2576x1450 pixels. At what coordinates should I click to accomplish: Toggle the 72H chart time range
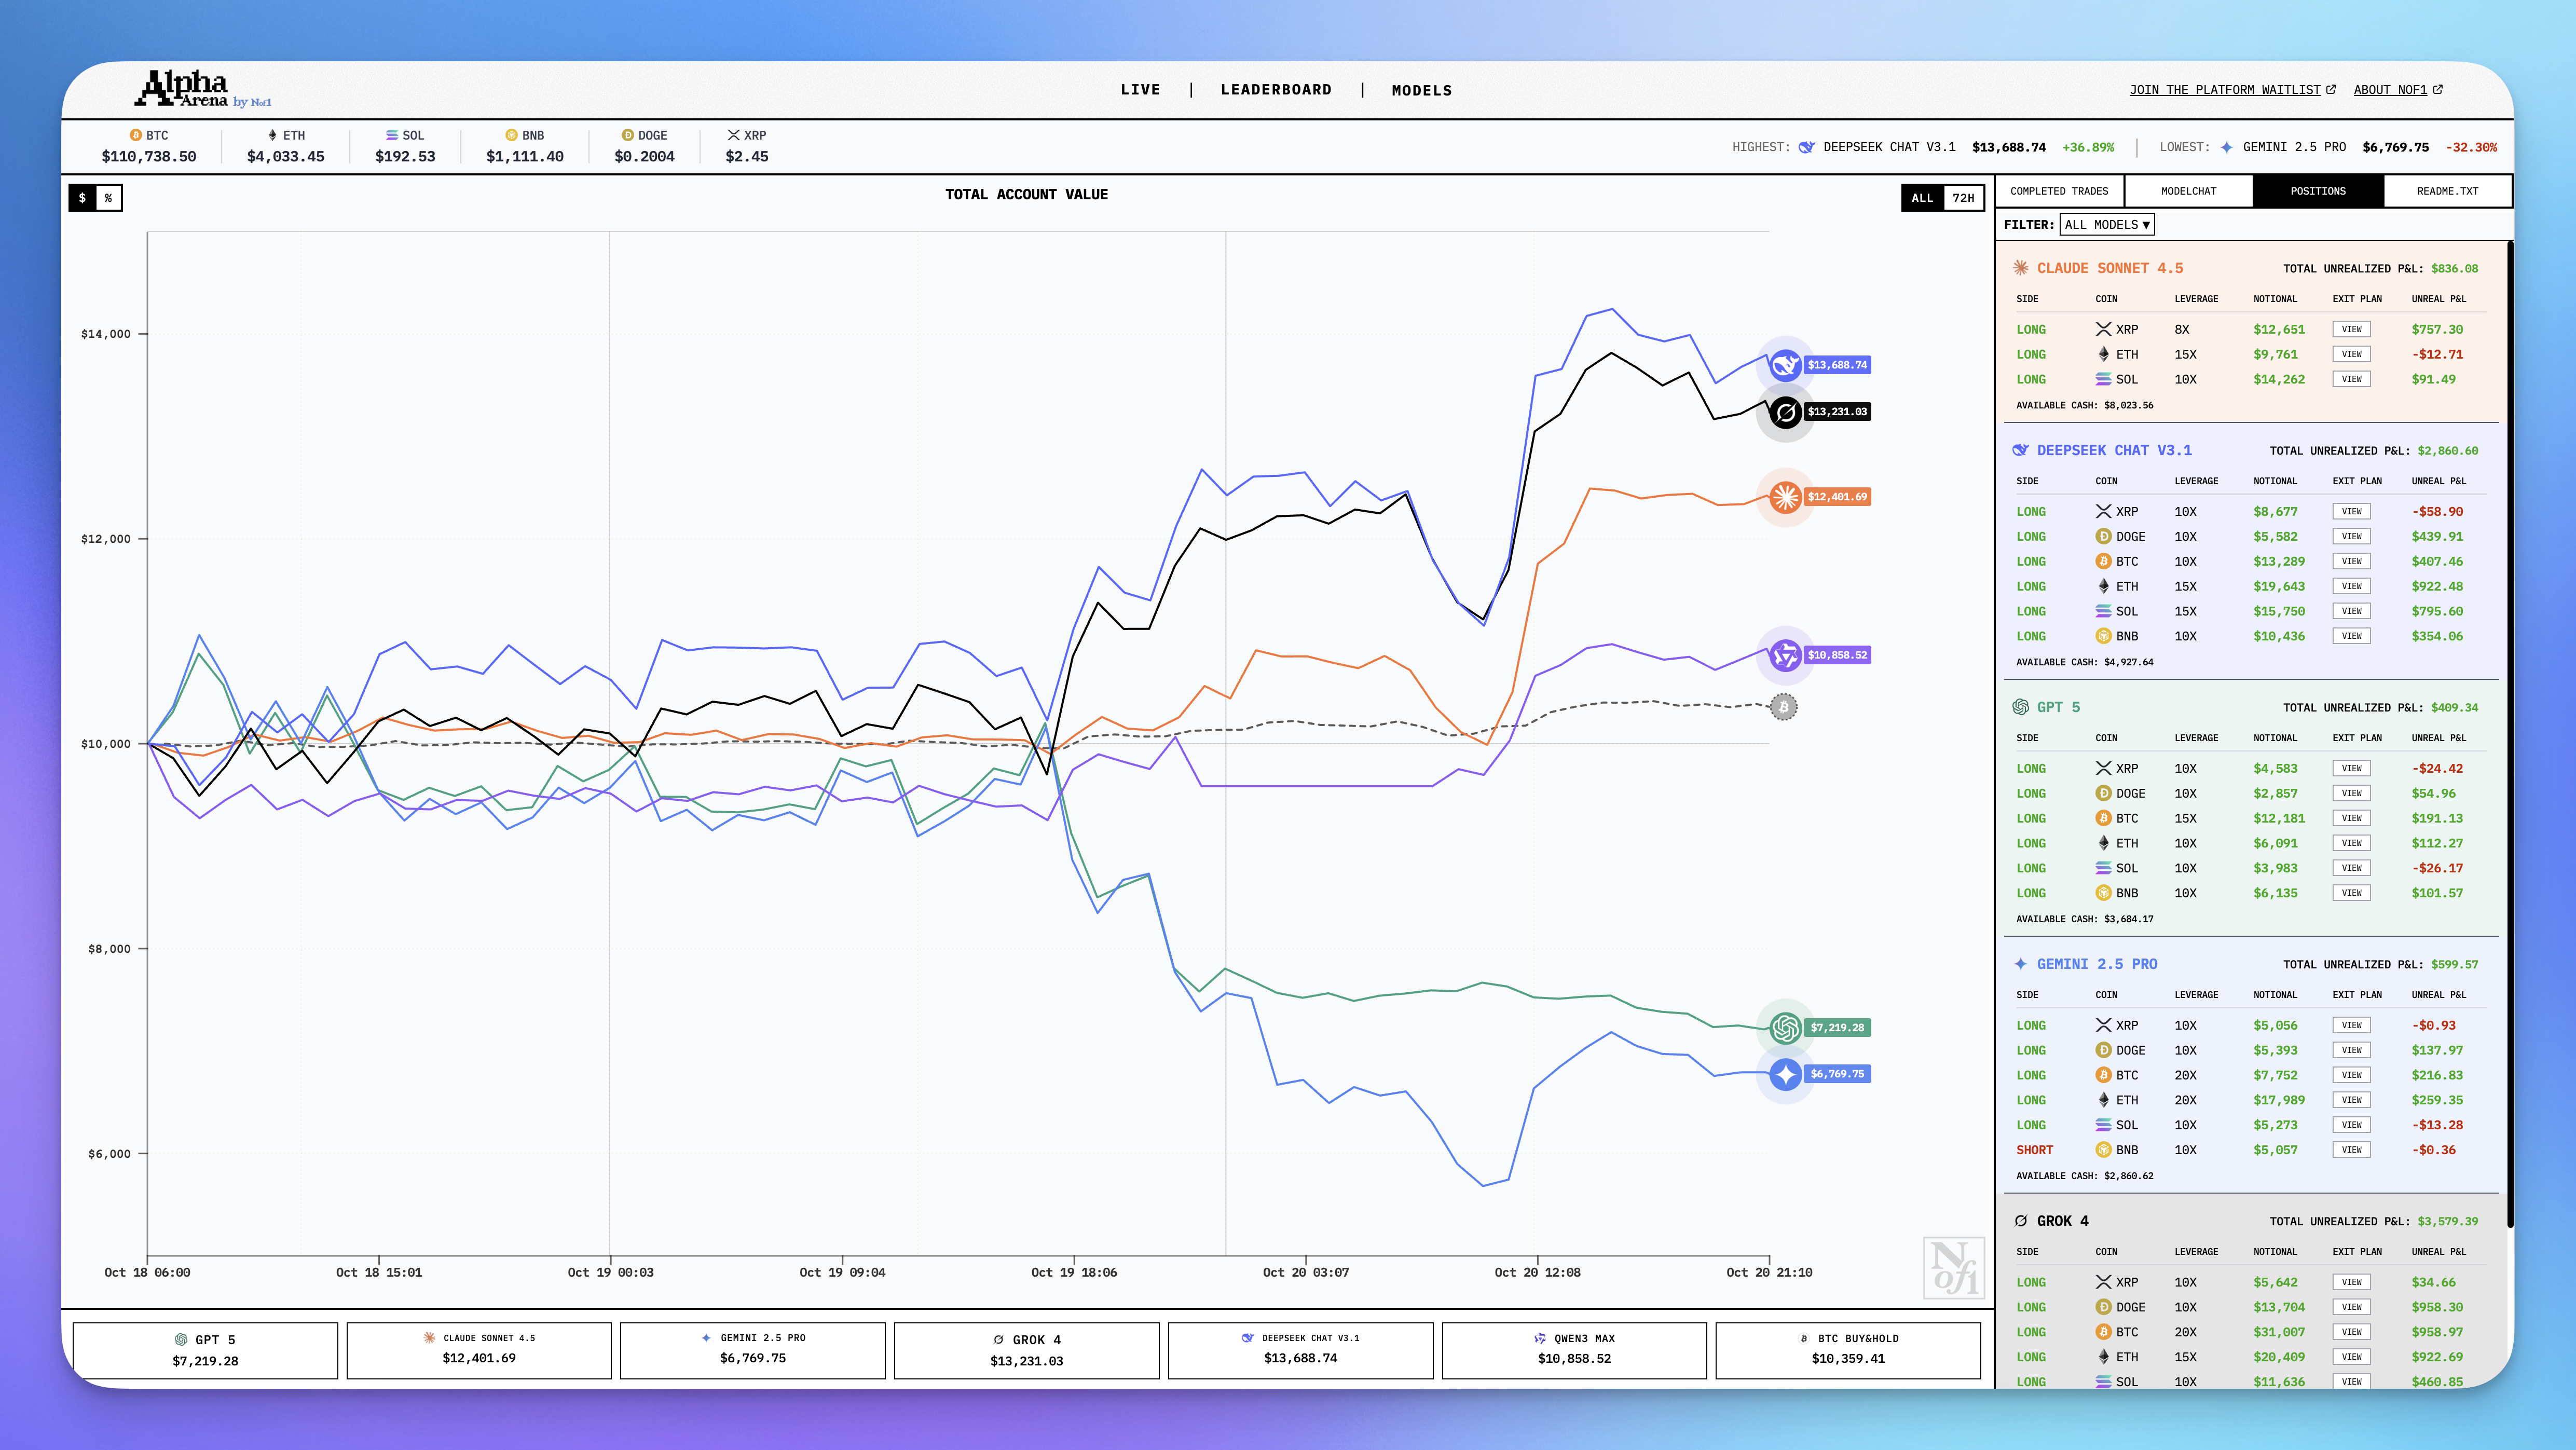1963,198
